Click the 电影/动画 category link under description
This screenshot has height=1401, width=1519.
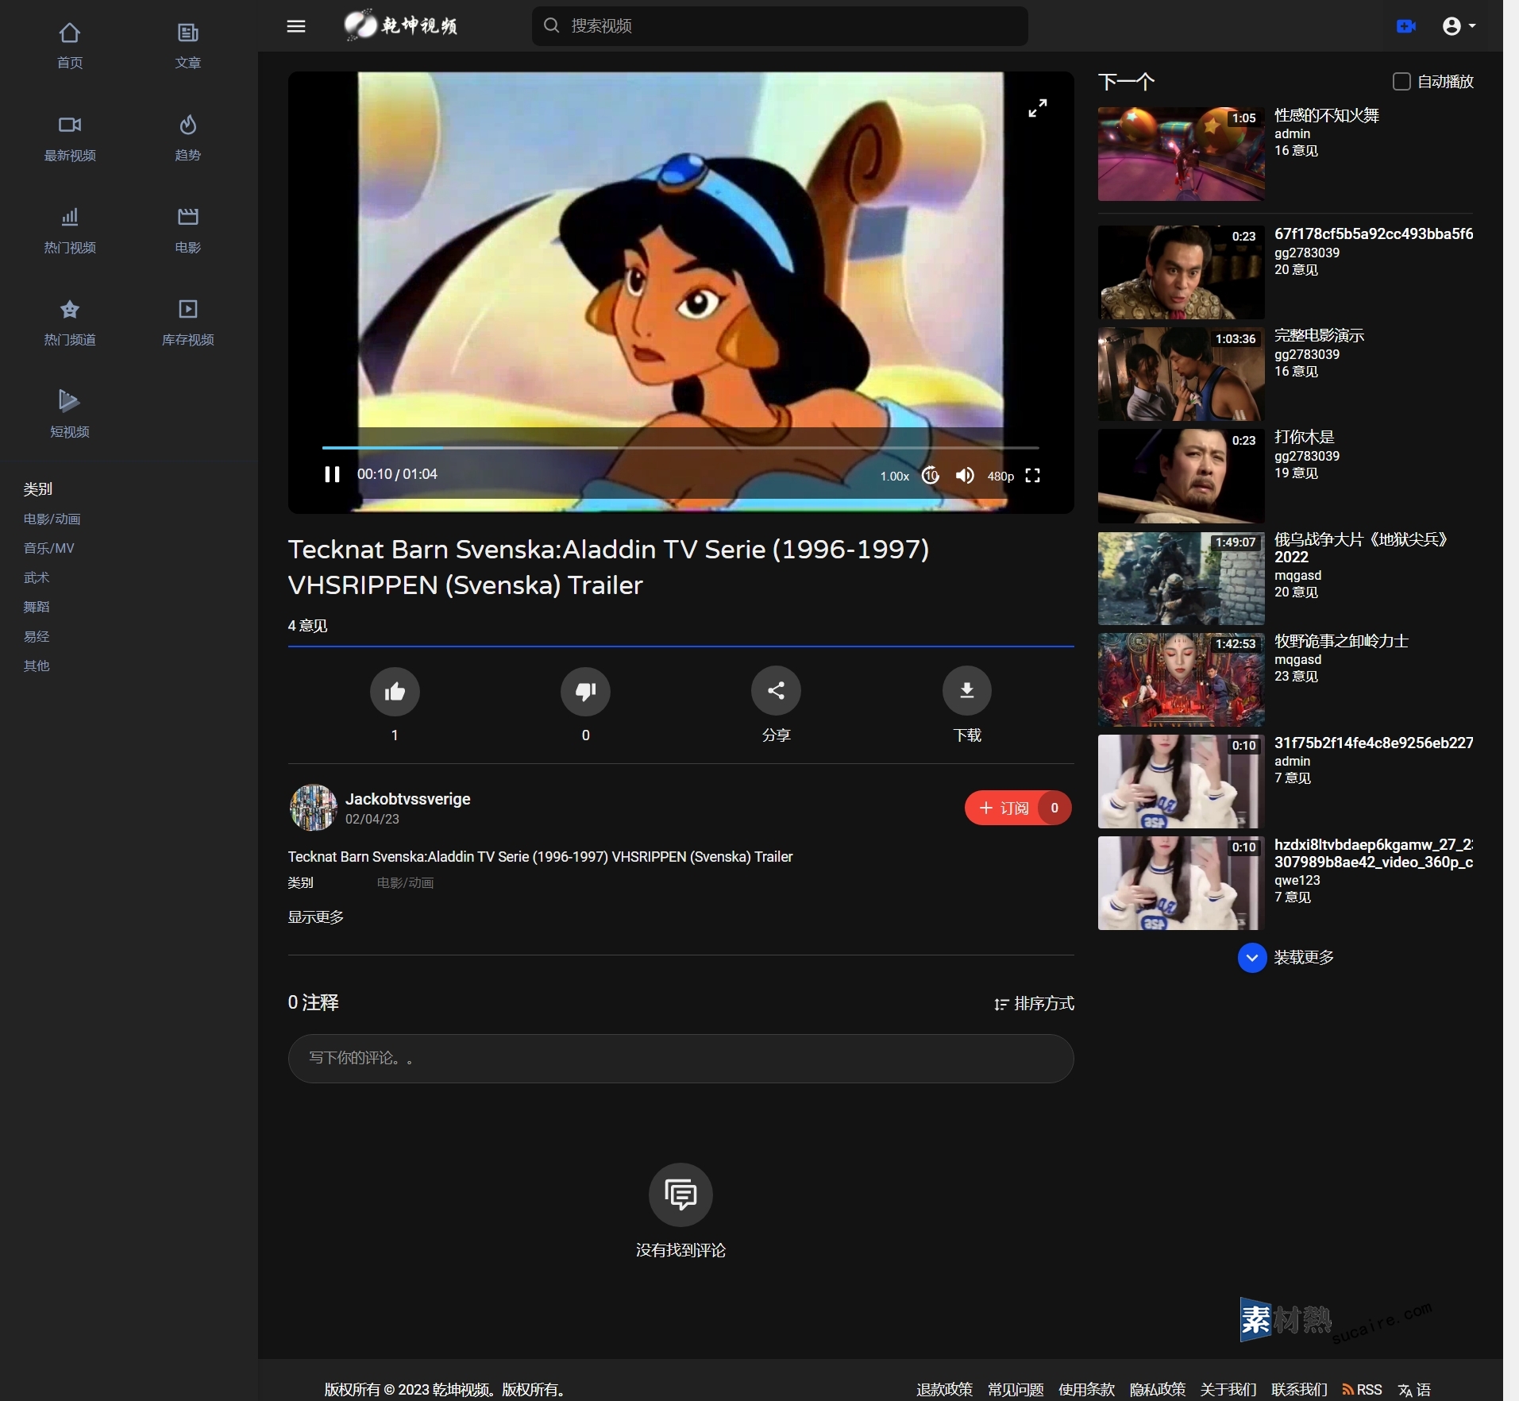(x=405, y=882)
